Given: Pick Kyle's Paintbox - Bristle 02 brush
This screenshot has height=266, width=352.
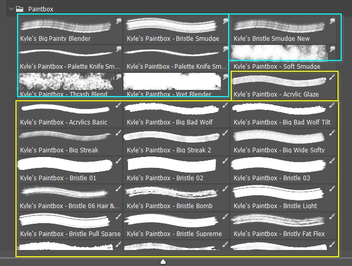Looking at the screenshot, I should tap(176, 169).
